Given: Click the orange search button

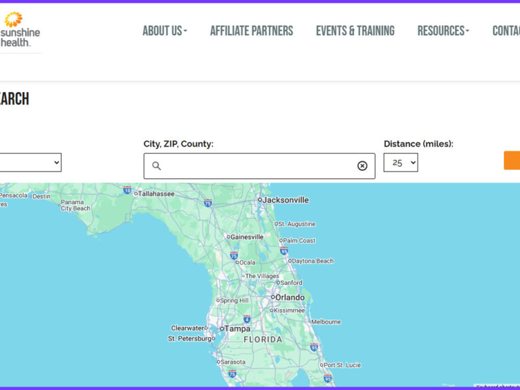Looking at the screenshot, I should coord(512,161).
